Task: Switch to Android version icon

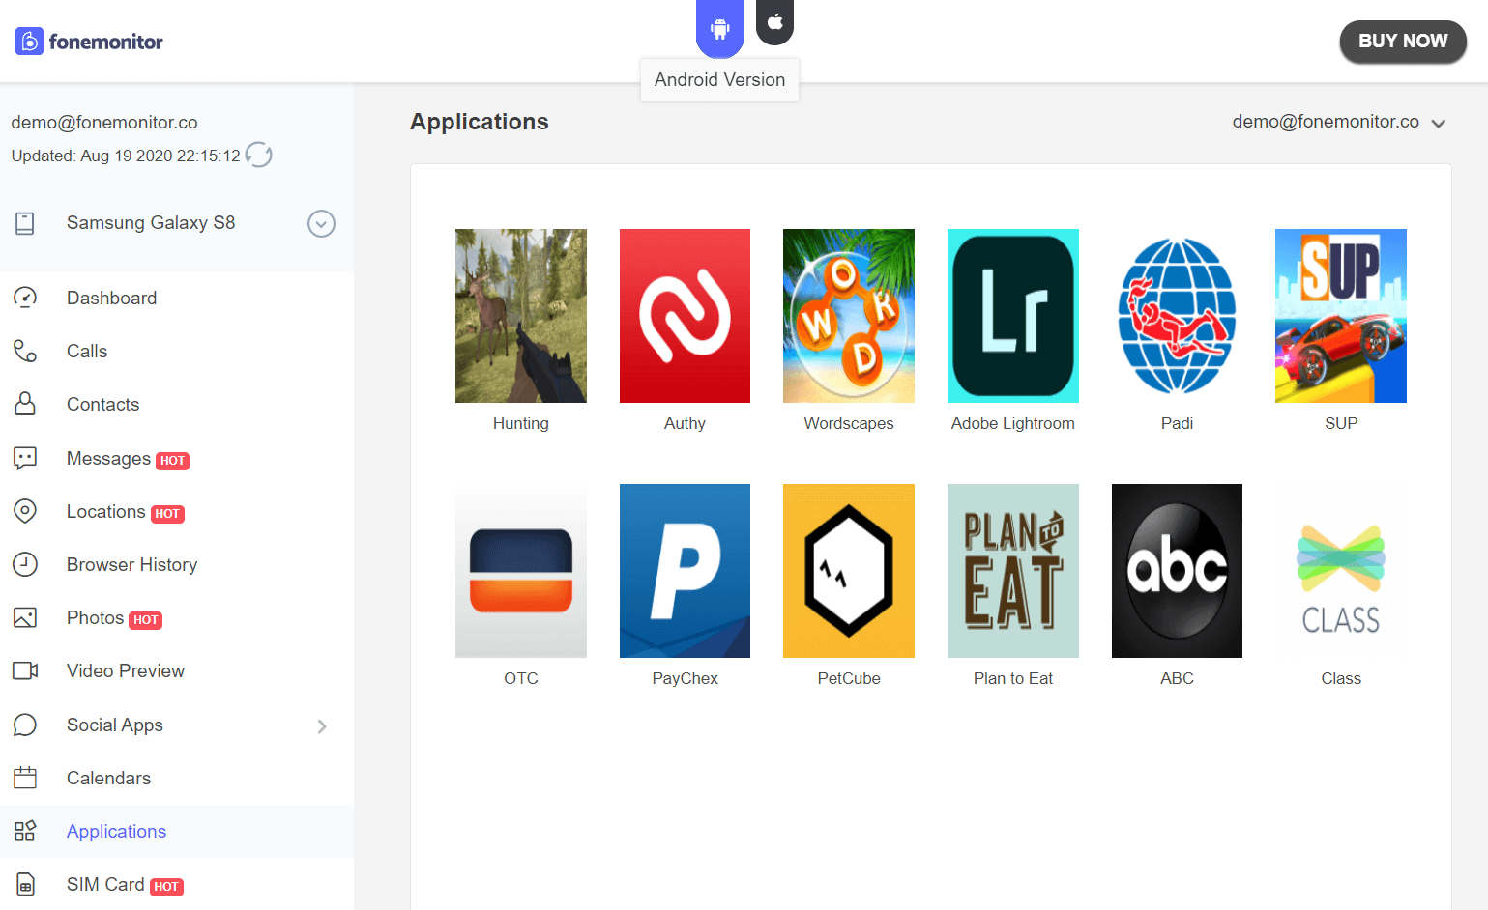Action: [x=720, y=28]
